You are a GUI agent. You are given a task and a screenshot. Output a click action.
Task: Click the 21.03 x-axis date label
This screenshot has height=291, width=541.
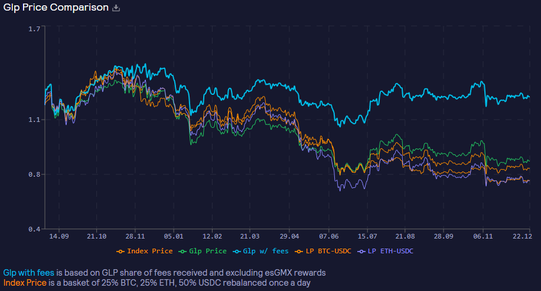[x=250, y=236]
